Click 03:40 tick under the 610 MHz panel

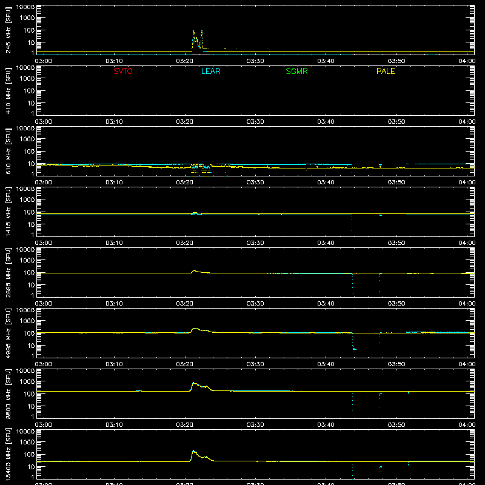point(326,182)
